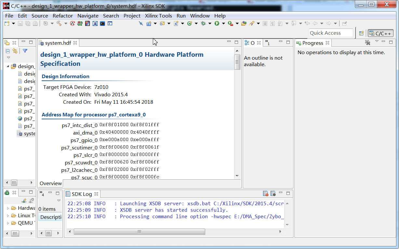Click the blue bug-box toolbar icon
Screen dimensions: 399x249
click(x=95, y=23)
